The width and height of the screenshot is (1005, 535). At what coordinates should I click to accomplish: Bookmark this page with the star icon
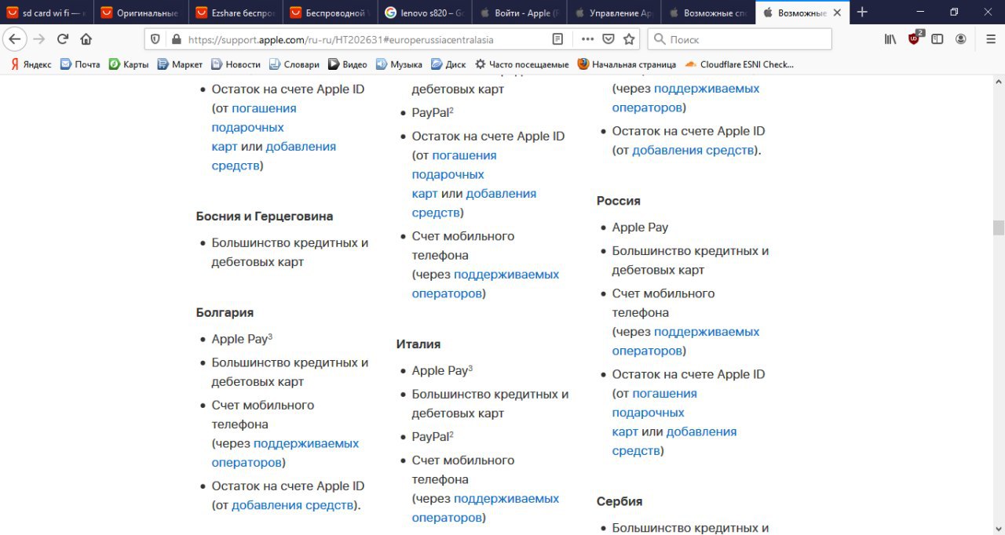click(x=629, y=39)
